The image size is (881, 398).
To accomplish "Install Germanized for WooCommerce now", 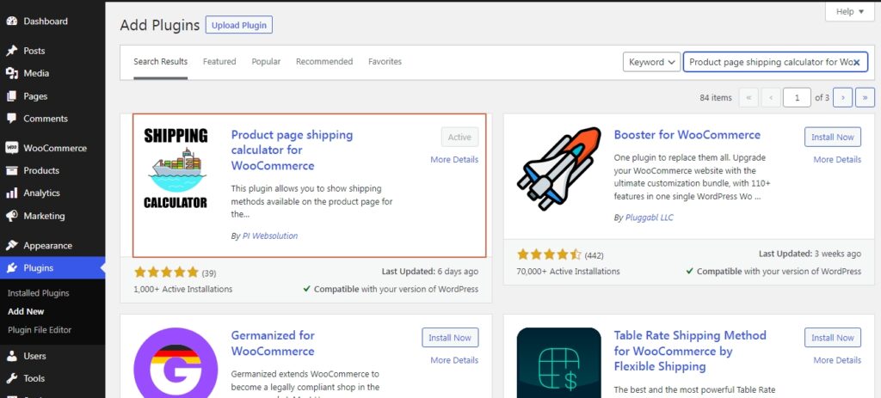I will [450, 338].
